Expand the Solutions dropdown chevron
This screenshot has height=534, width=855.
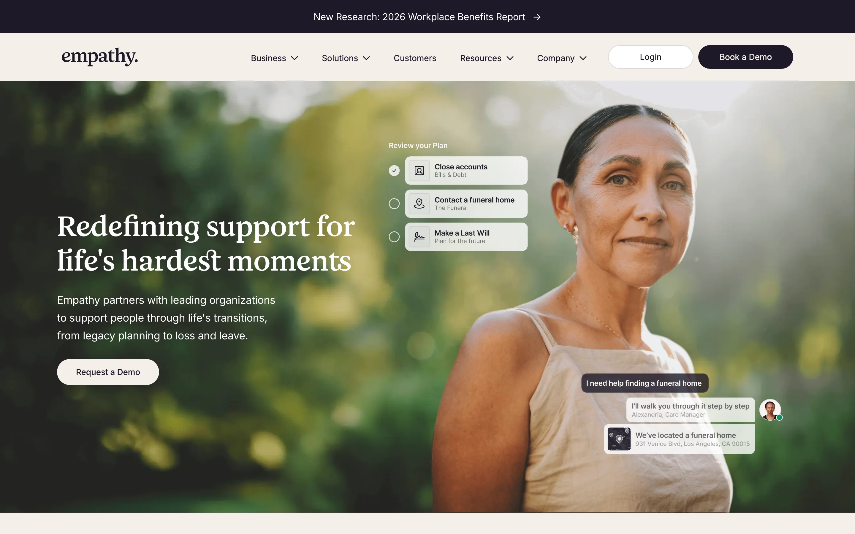click(x=366, y=58)
